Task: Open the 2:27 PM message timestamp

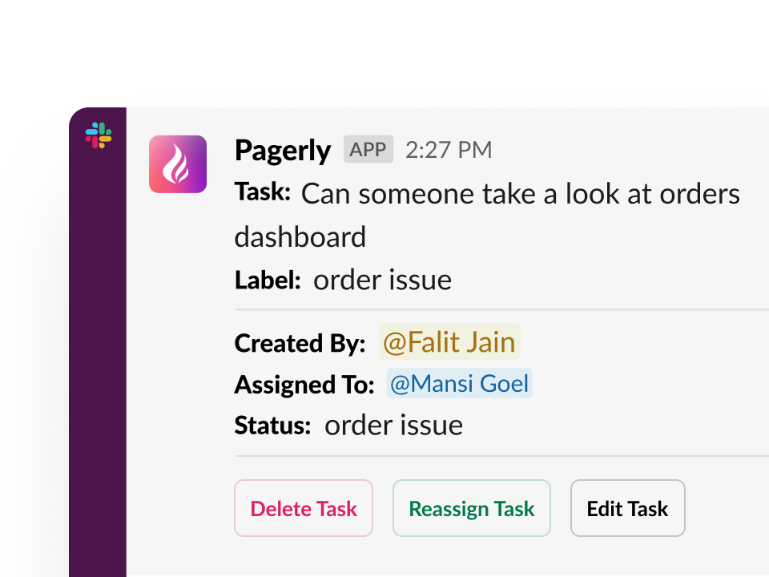Action: [x=449, y=150]
